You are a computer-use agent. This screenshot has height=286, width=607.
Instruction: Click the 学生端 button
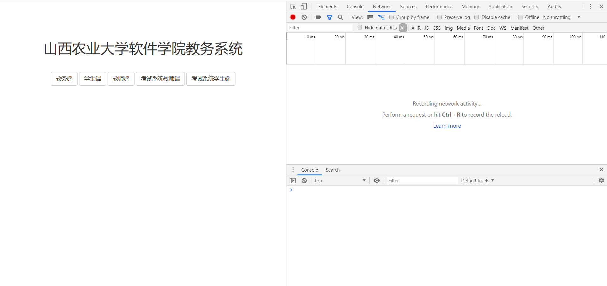(x=92, y=79)
